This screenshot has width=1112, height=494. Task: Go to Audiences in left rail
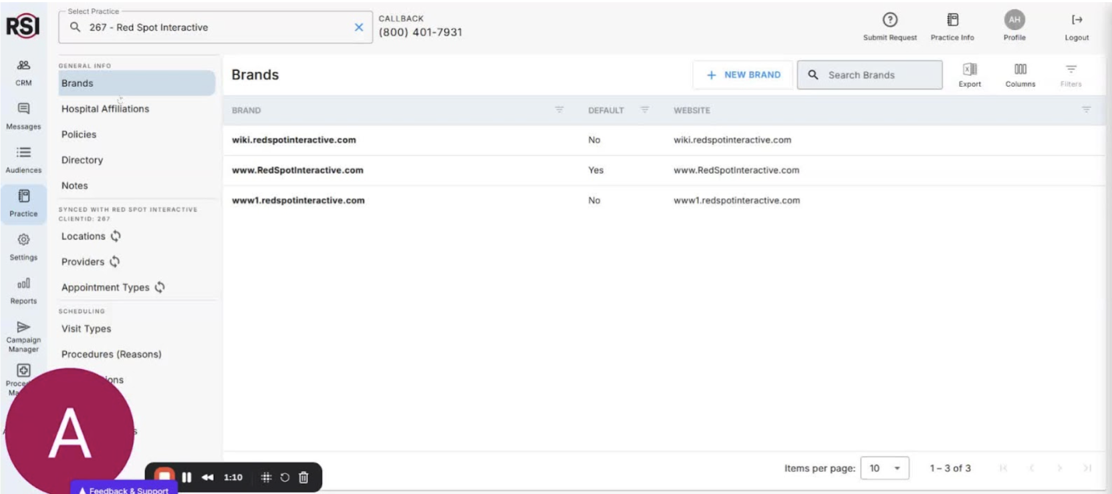(x=23, y=160)
